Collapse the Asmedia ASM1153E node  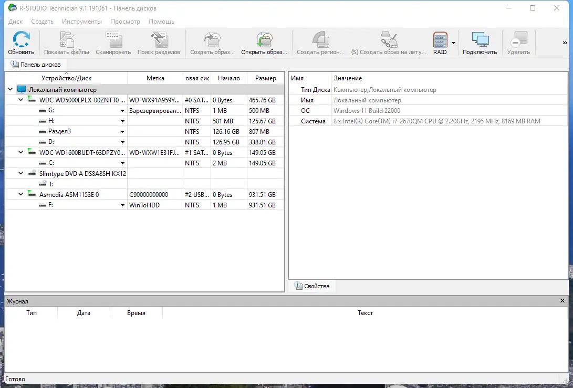click(21, 194)
